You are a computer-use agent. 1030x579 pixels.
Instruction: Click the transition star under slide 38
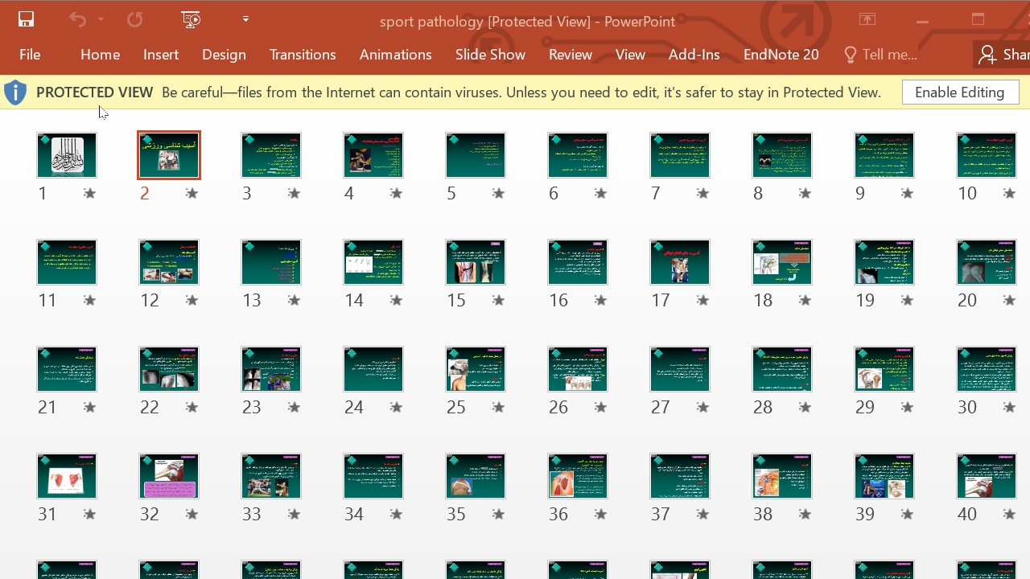pyautogui.click(x=805, y=514)
